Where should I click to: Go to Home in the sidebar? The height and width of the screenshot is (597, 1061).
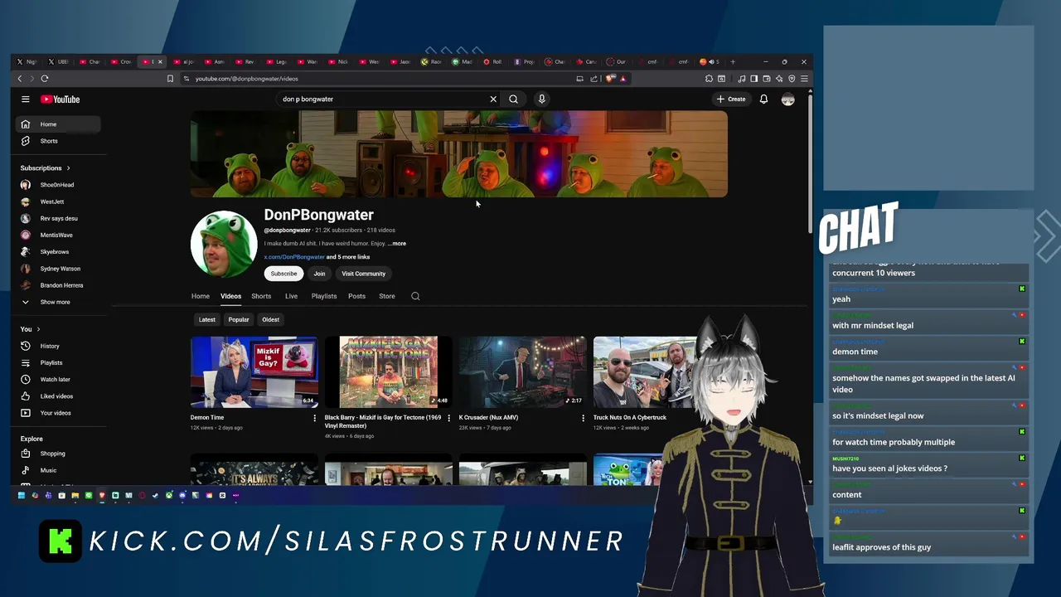click(58, 124)
